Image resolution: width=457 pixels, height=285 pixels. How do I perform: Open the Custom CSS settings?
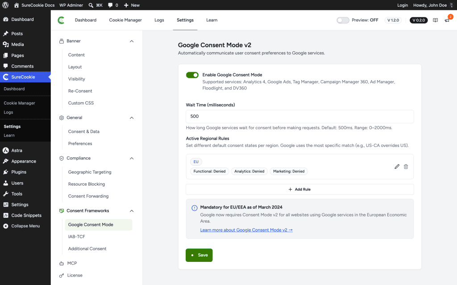click(81, 103)
